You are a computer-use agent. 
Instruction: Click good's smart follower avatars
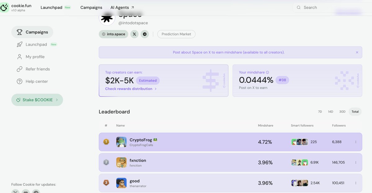[x=299, y=183]
